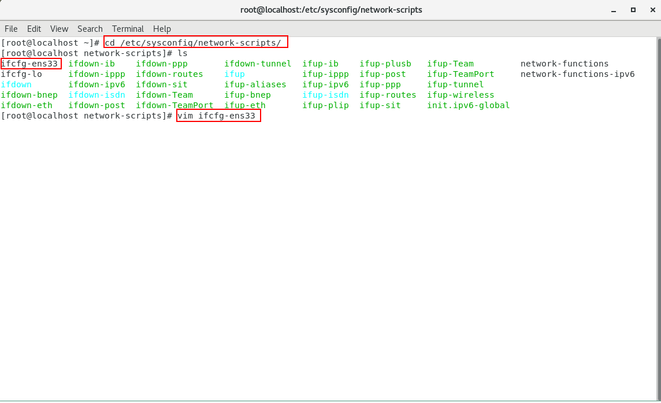Screen dimensions: 661x403
Task: Click the ifup-Team entry
Action: pyautogui.click(x=450, y=64)
